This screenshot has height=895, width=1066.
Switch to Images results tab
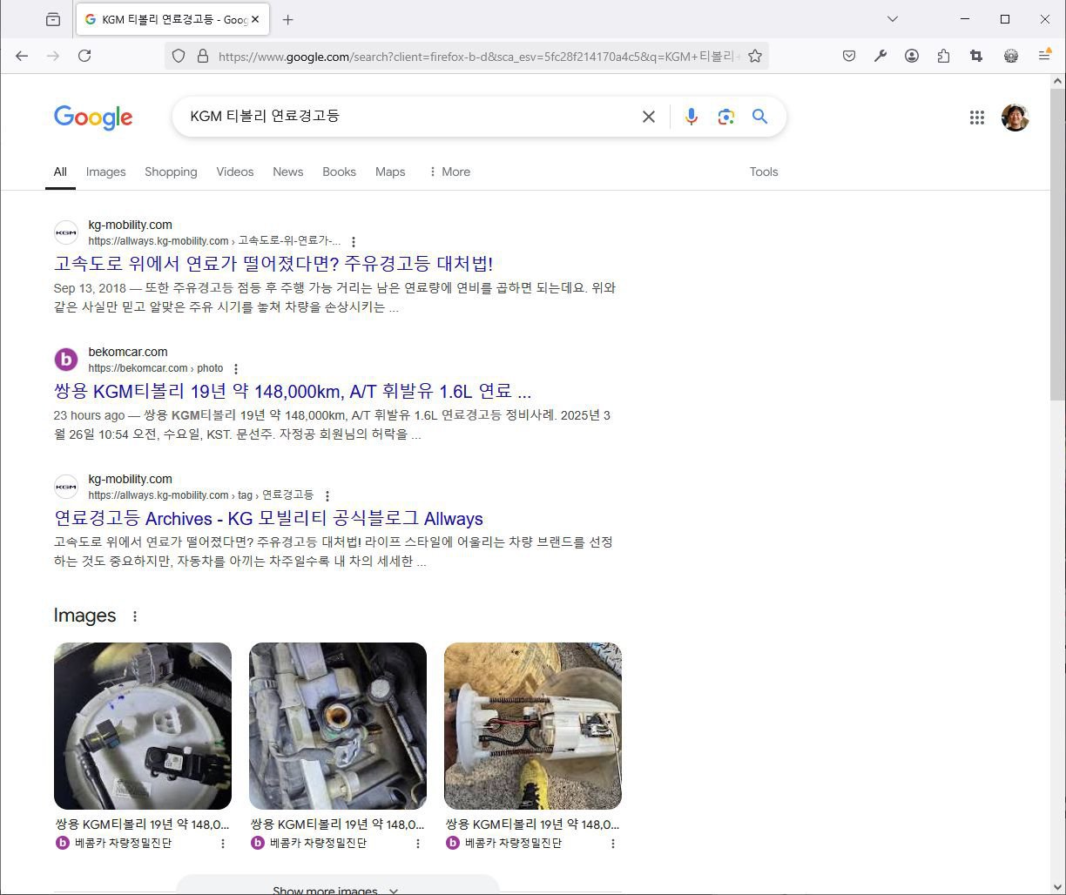coord(106,172)
